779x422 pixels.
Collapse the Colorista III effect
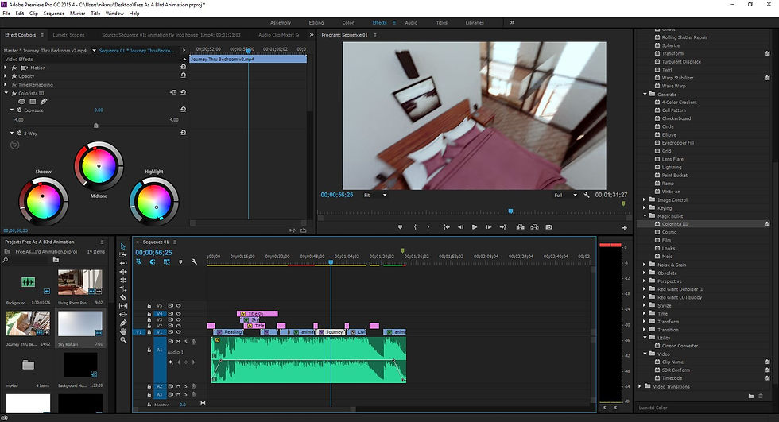pyautogui.click(x=6, y=93)
